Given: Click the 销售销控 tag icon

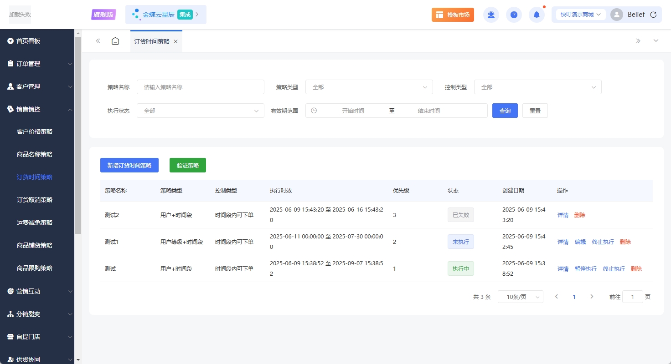Looking at the screenshot, I should (10, 109).
